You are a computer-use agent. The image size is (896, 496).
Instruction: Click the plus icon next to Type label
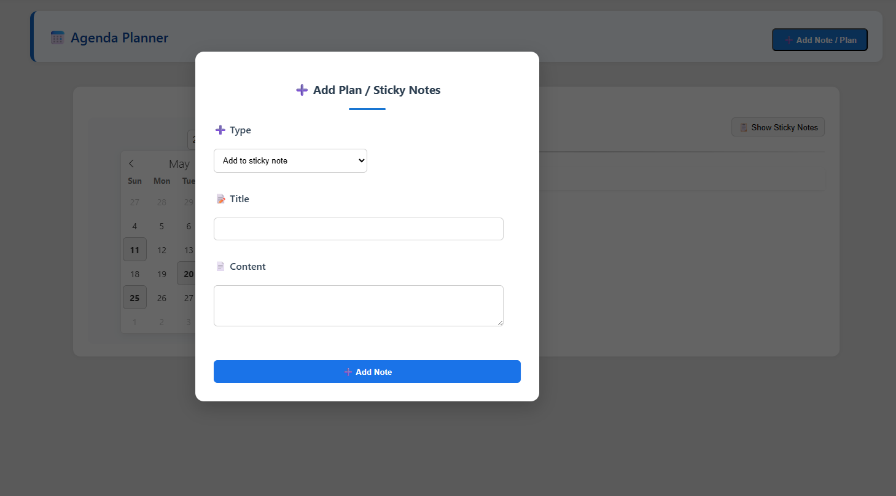point(220,130)
